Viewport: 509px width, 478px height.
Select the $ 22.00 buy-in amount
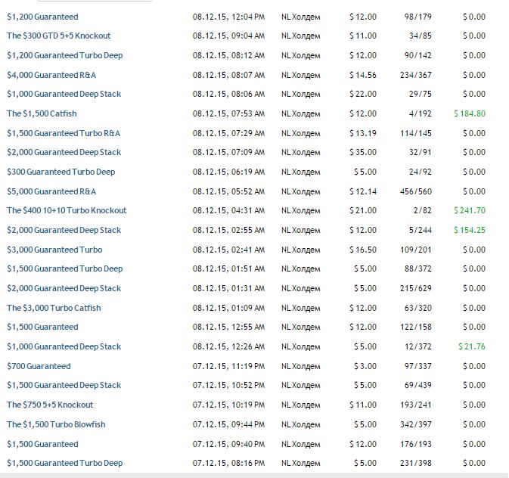pyautogui.click(x=363, y=95)
